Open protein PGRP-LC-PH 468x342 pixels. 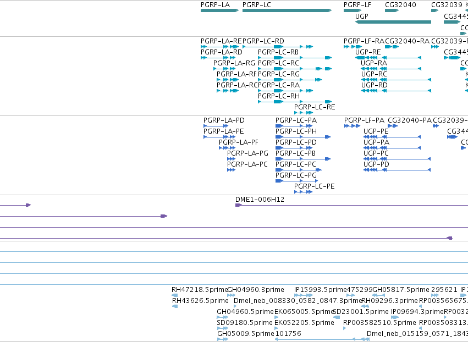click(x=296, y=131)
